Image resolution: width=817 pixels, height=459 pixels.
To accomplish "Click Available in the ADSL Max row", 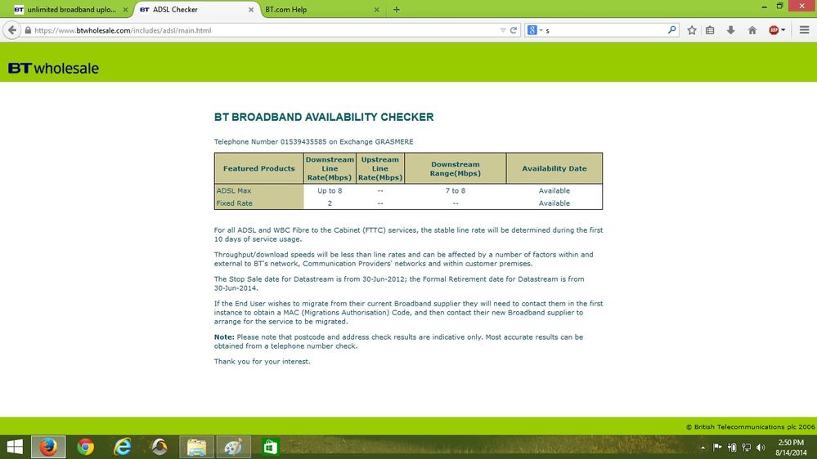I will (554, 190).
